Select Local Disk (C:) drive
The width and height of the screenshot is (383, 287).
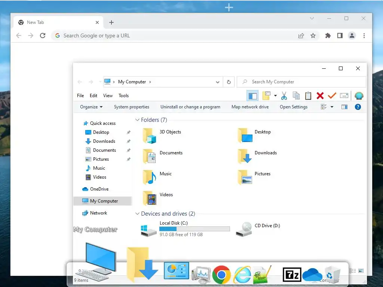(185, 229)
